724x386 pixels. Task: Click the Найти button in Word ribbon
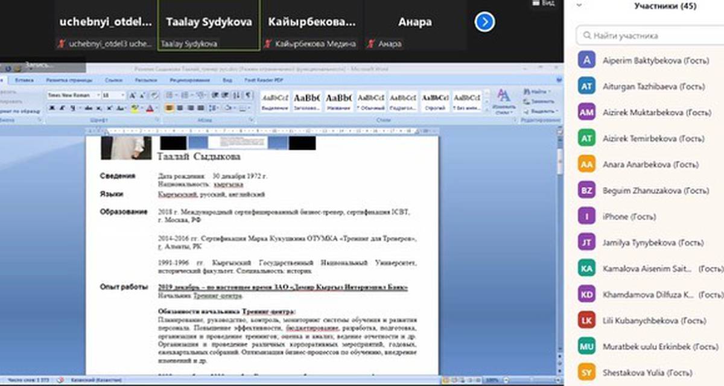[535, 91]
